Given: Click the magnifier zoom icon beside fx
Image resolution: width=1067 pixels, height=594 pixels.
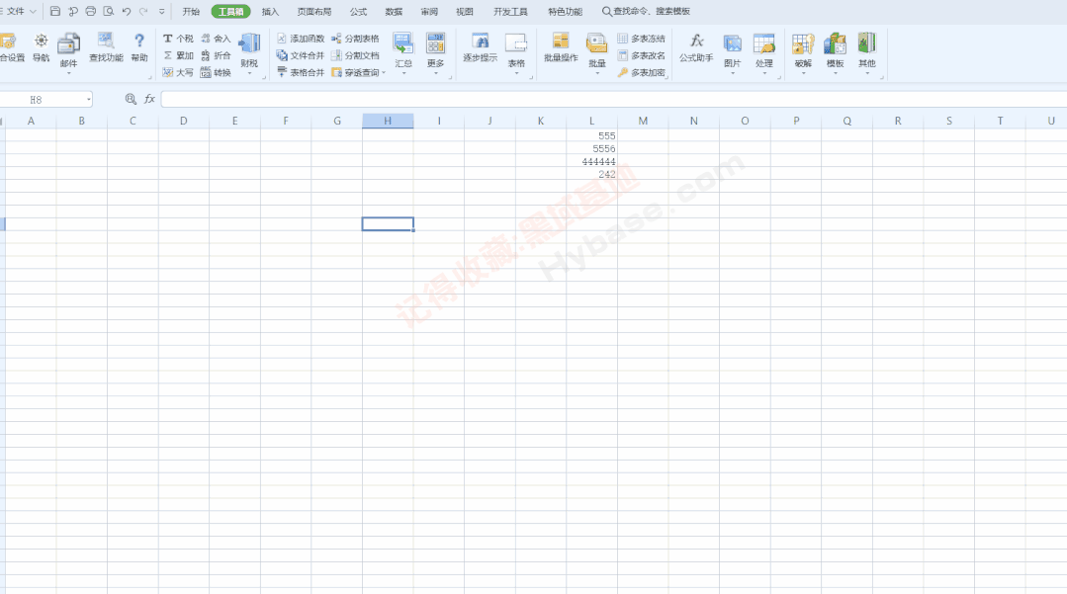Looking at the screenshot, I should [x=131, y=100].
